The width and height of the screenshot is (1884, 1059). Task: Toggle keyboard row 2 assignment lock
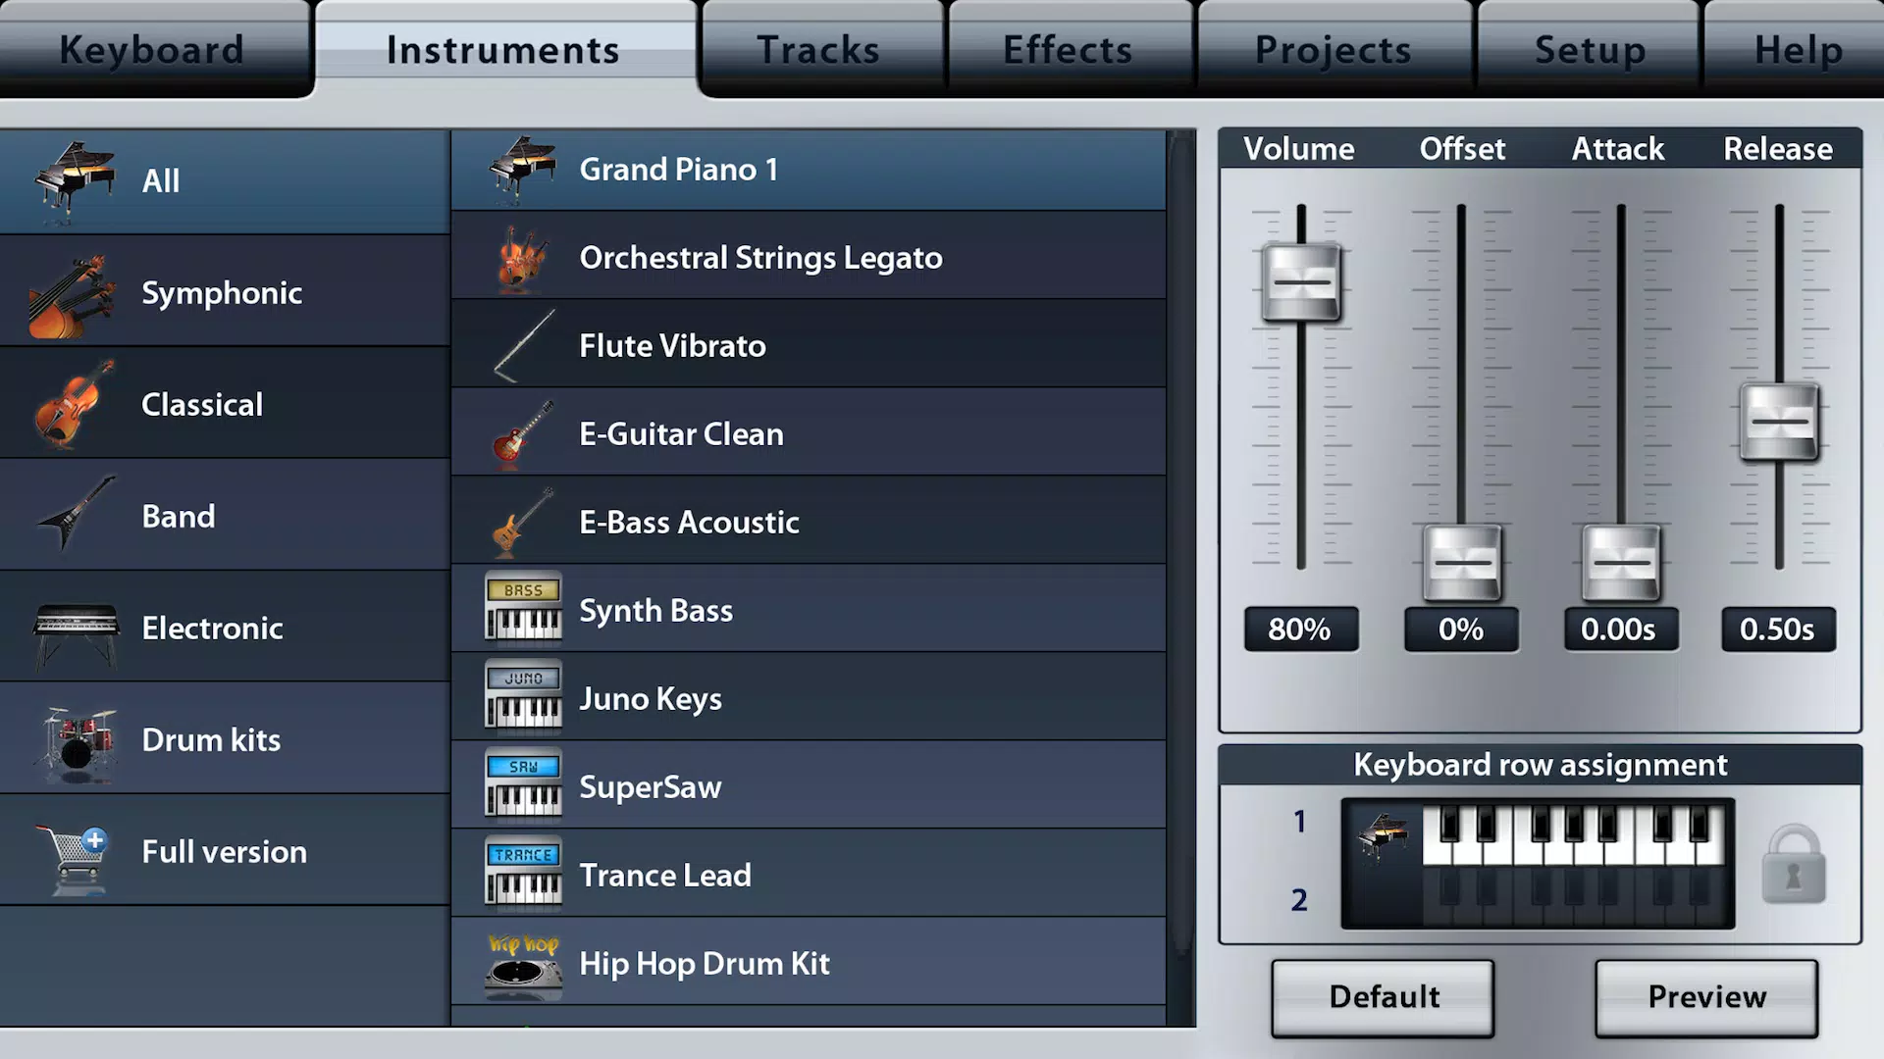tap(1791, 863)
